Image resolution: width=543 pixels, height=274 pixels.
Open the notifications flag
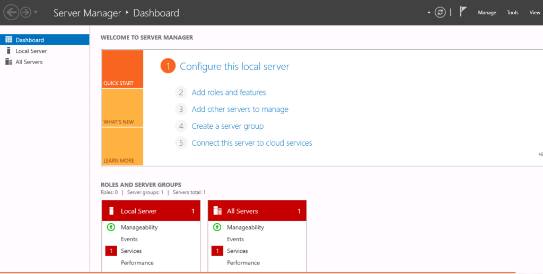point(463,12)
